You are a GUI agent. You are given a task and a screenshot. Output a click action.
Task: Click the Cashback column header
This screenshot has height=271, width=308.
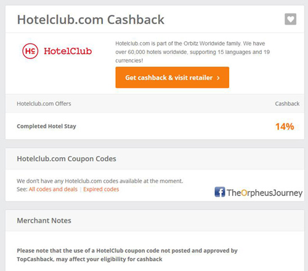(287, 104)
